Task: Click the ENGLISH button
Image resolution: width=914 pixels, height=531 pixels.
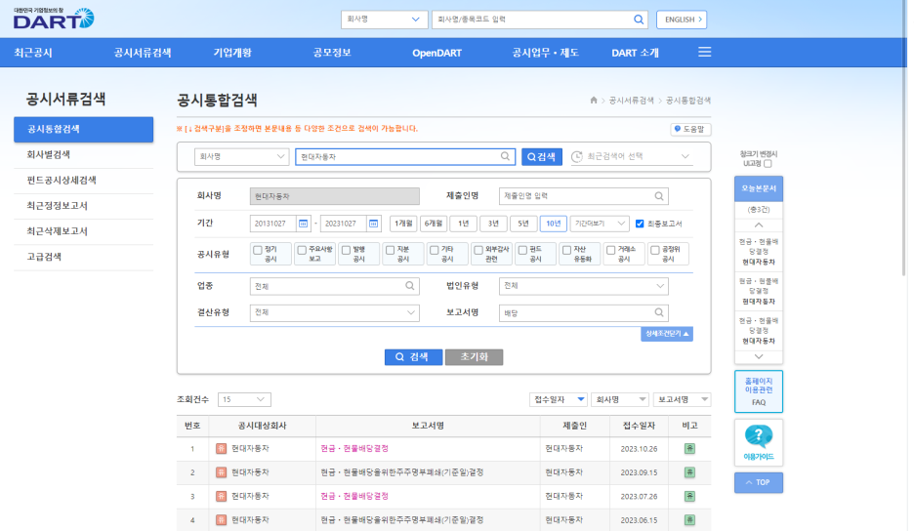Action: [682, 20]
